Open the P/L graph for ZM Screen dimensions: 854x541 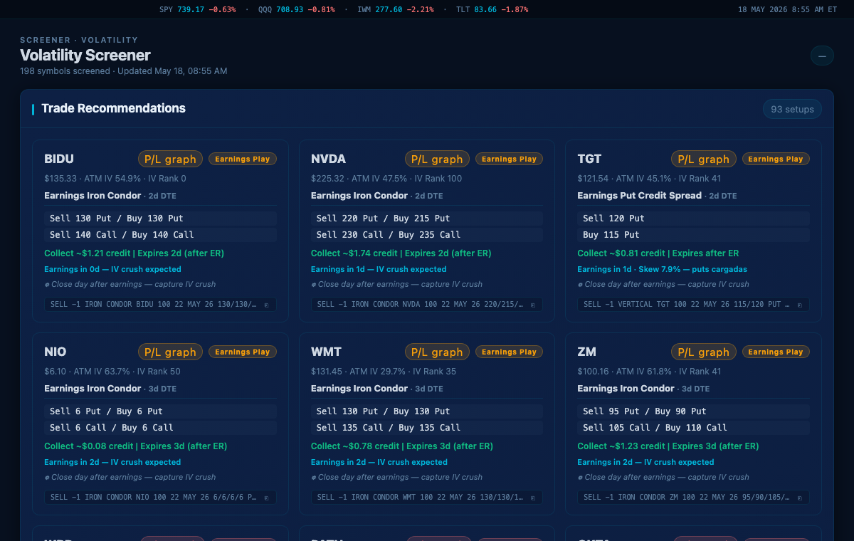703,352
